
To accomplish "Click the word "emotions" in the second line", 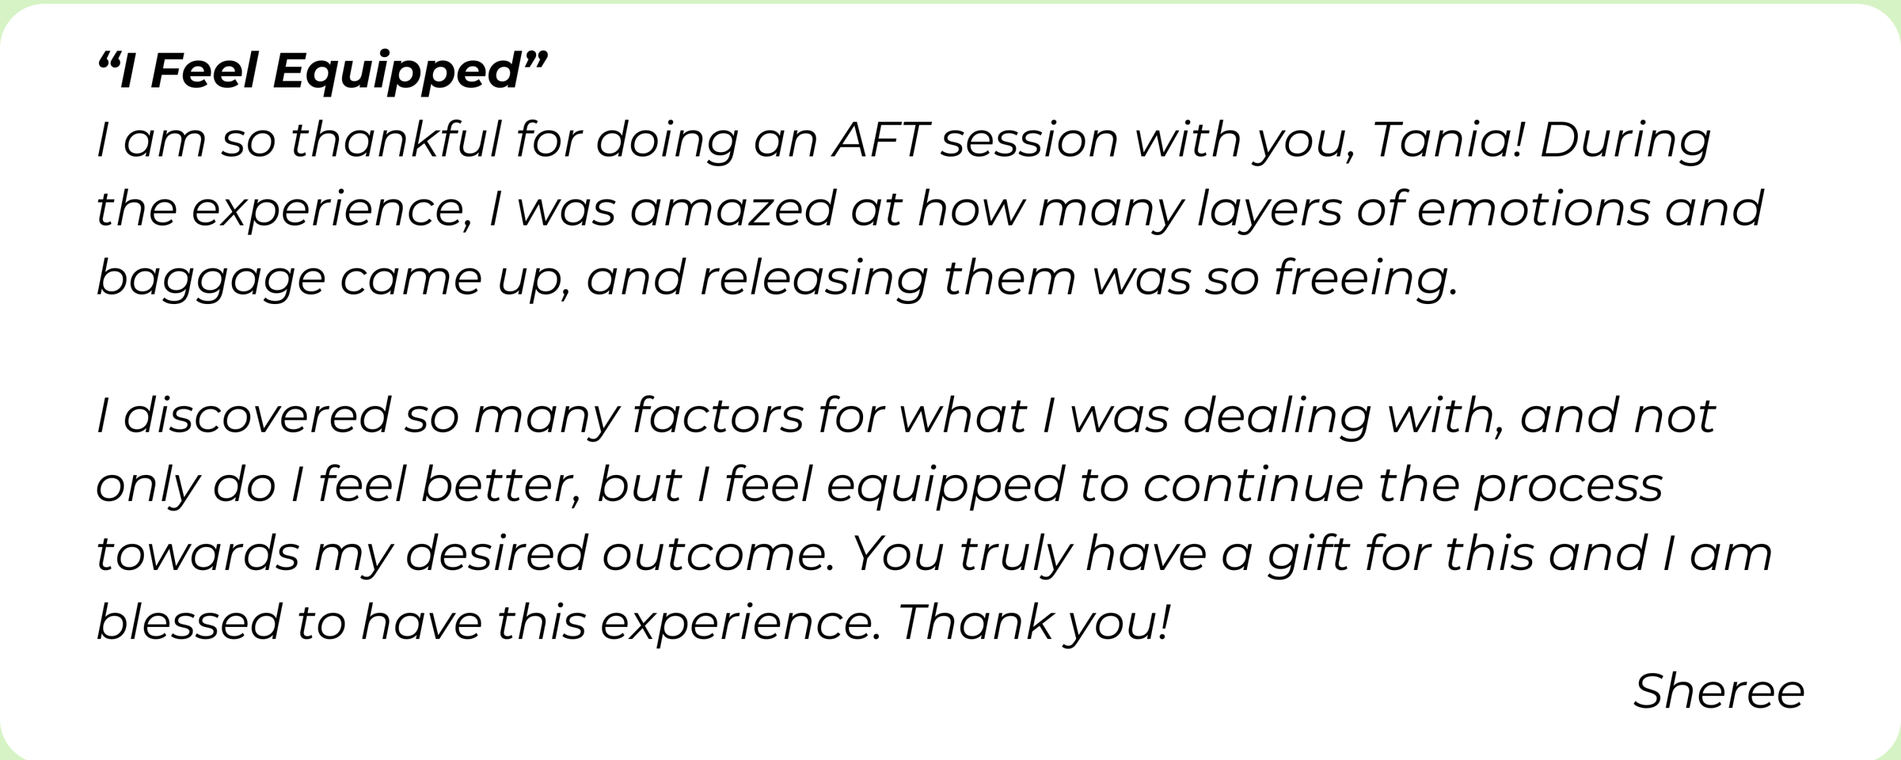I will click(x=1532, y=209).
